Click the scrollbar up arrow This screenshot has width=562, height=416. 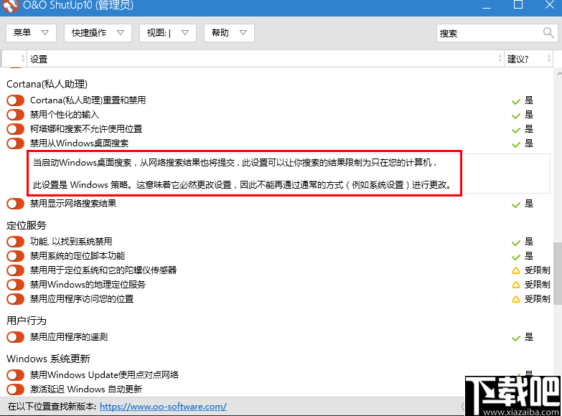[x=559, y=73]
